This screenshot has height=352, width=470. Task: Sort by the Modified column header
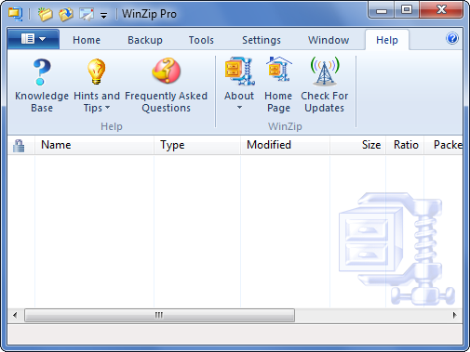coord(285,145)
